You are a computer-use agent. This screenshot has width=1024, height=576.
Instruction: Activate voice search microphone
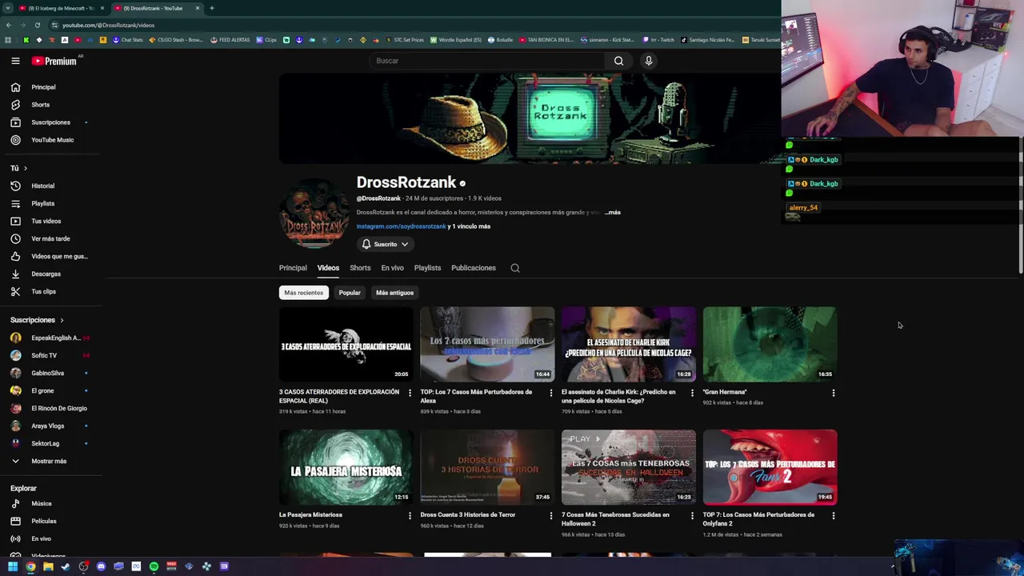(649, 61)
